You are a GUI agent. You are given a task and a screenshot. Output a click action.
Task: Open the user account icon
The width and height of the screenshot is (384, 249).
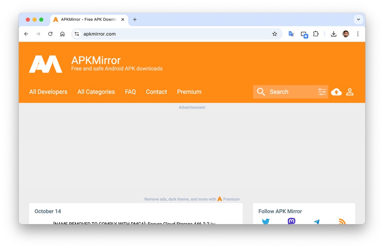pyautogui.click(x=350, y=92)
